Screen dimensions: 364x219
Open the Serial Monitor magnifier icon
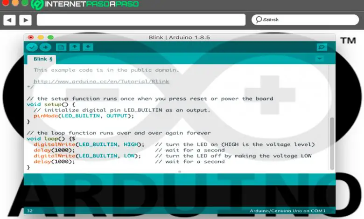(322, 47)
